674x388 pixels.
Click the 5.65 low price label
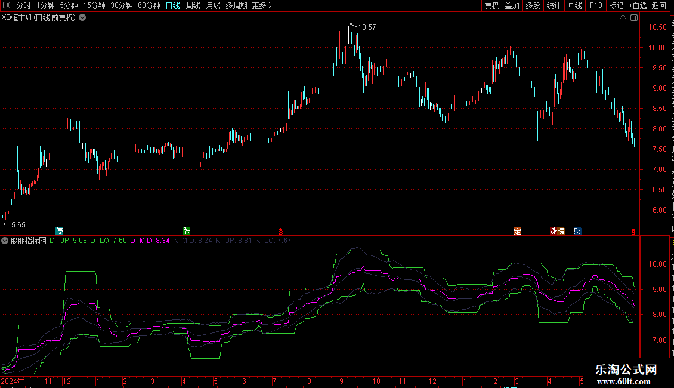(x=18, y=225)
